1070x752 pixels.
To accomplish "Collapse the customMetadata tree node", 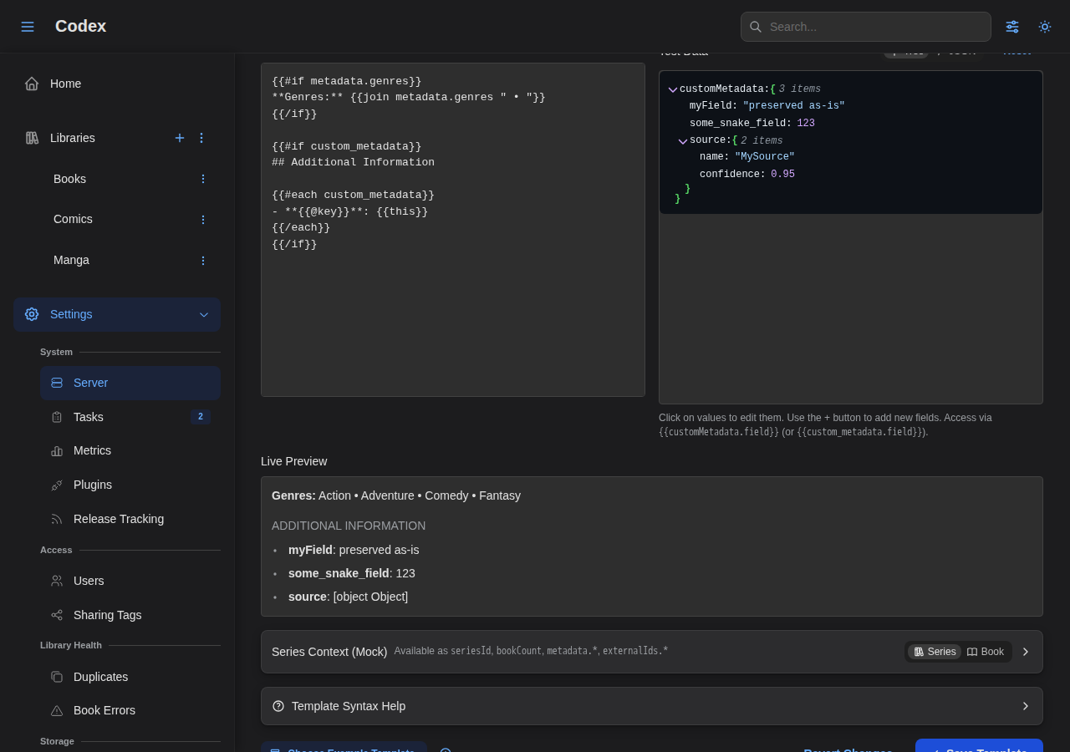I will tap(673, 89).
